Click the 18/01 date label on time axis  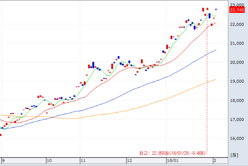[173, 161]
